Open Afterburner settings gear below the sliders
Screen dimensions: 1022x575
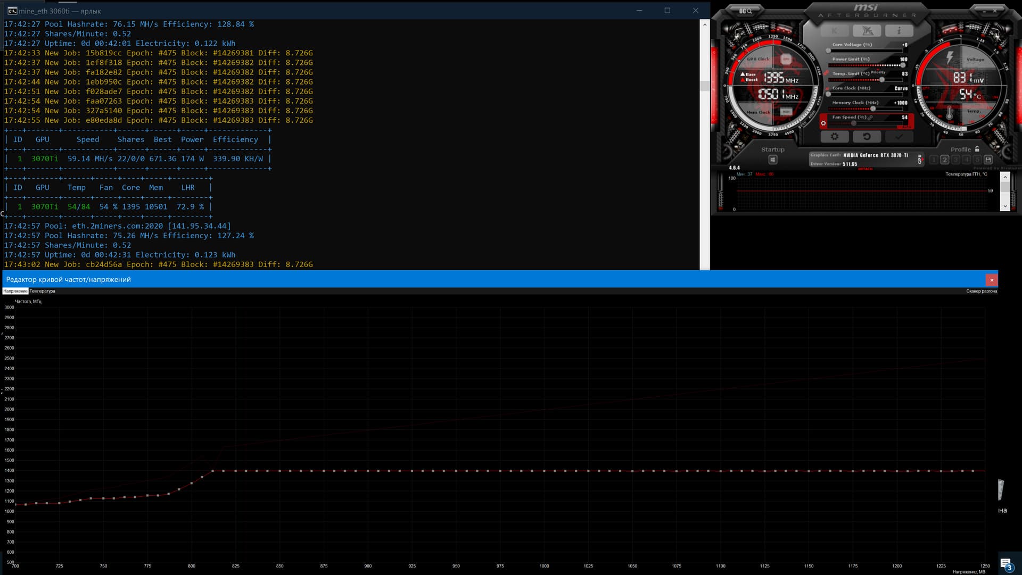point(834,137)
